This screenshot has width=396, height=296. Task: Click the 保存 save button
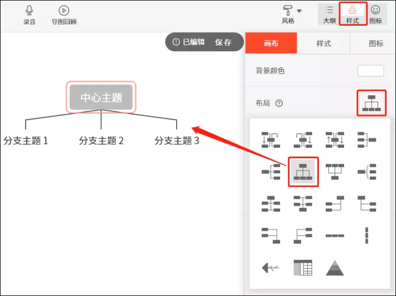[x=223, y=42]
